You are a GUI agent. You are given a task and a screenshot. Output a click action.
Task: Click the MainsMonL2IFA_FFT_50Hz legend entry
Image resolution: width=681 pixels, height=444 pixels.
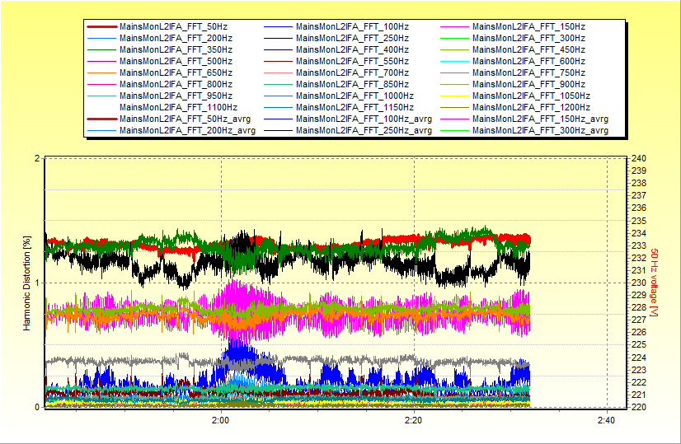pyautogui.click(x=173, y=27)
